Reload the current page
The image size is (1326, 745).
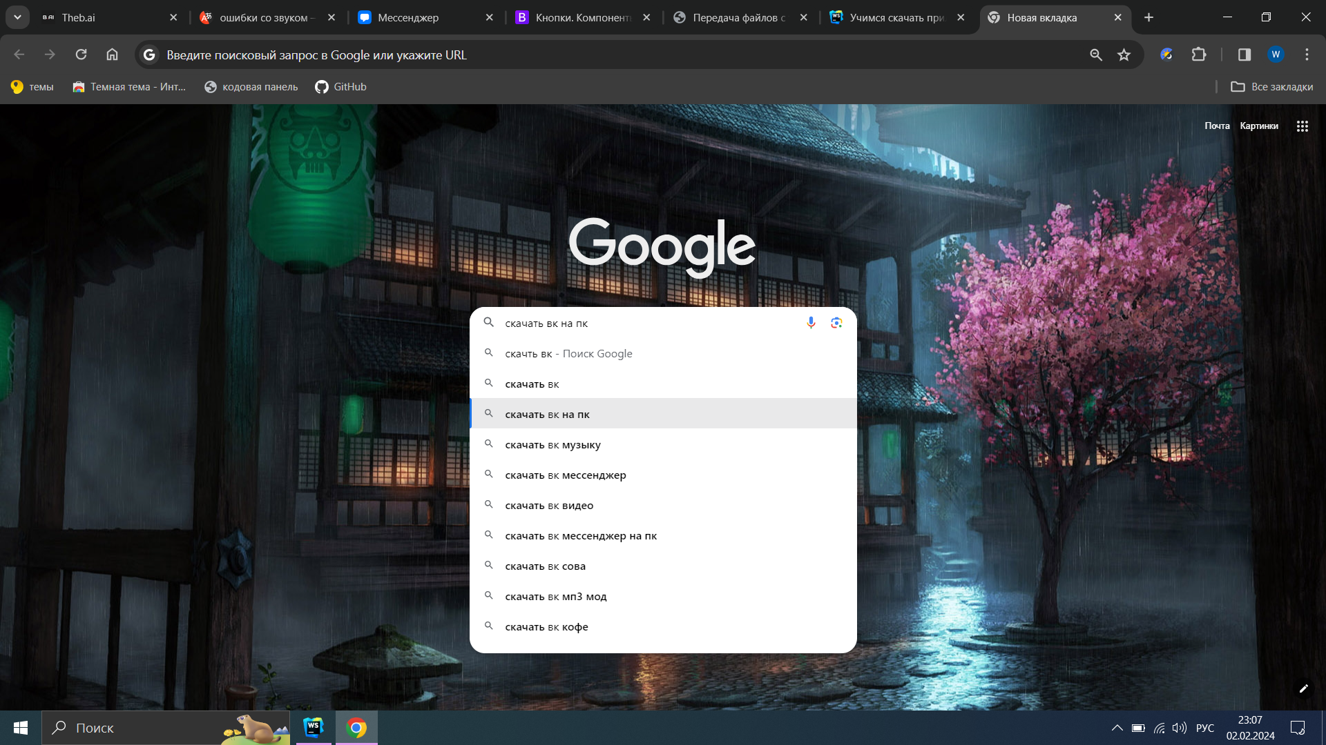tap(81, 54)
